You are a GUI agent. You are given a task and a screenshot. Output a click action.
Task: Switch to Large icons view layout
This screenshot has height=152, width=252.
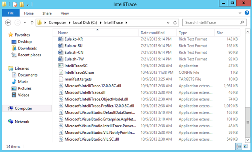[x=246, y=146]
